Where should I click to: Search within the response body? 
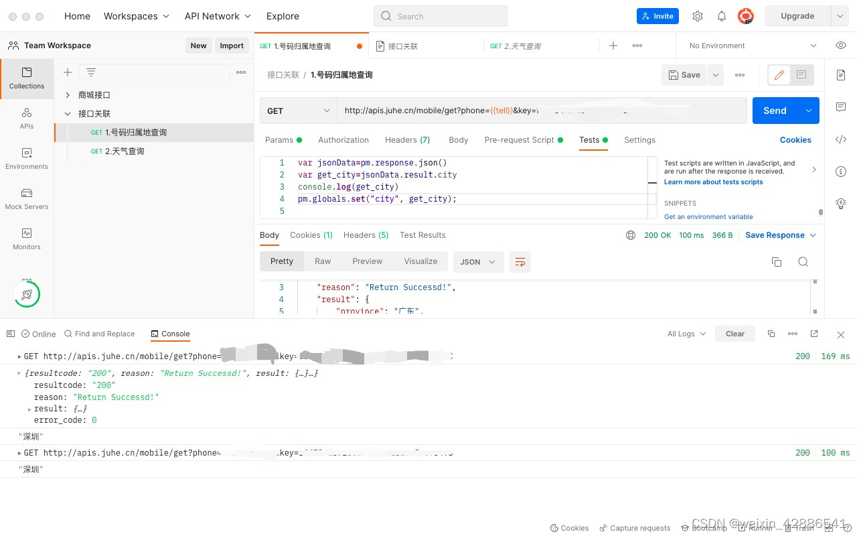803,262
